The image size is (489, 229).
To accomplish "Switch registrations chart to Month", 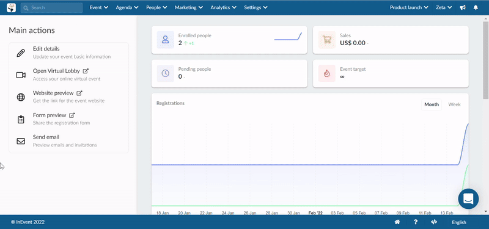I will pyautogui.click(x=432, y=104).
